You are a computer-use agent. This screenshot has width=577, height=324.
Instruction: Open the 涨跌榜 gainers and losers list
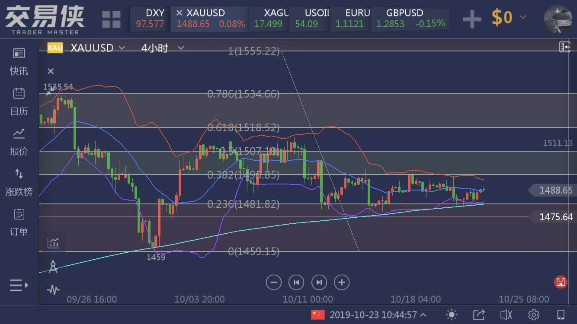19,183
